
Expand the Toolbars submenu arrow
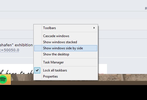[94, 28]
